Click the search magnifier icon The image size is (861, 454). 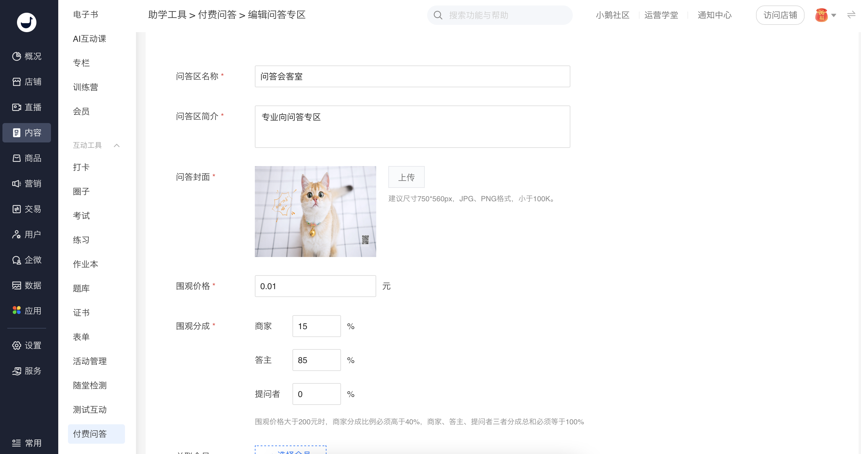coord(438,15)
